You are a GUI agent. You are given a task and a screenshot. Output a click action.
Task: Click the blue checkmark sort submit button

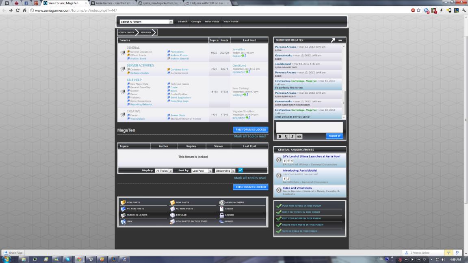[x=240, y=170]
